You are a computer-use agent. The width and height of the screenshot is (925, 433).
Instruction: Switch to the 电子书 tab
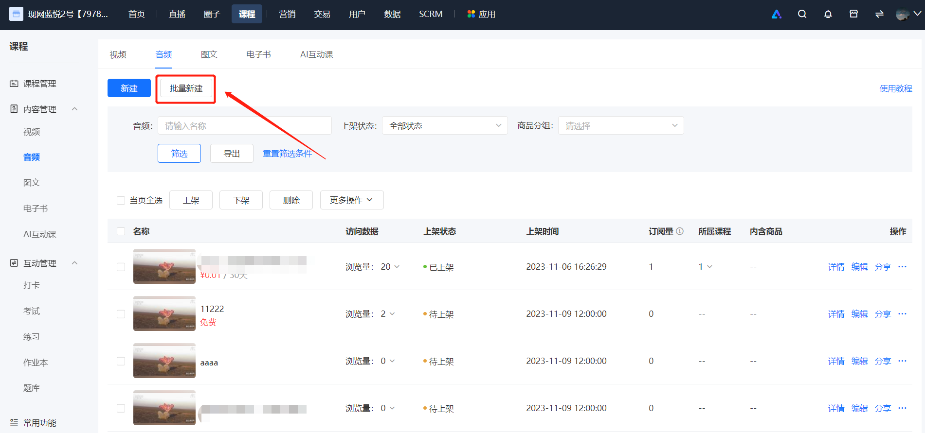[258, 54]
